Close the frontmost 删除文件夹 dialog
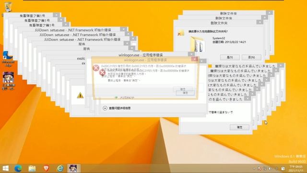 coord(260,22)
